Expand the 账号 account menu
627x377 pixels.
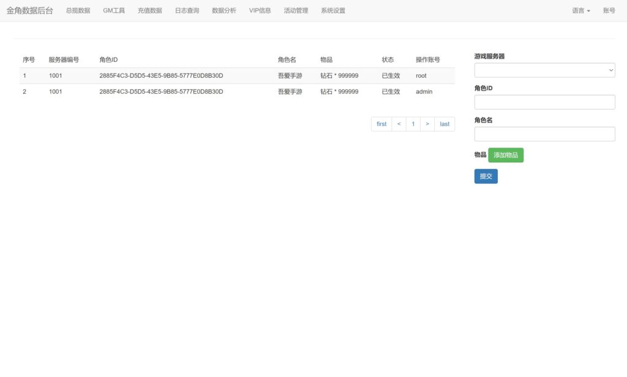[x=609, y=10]
